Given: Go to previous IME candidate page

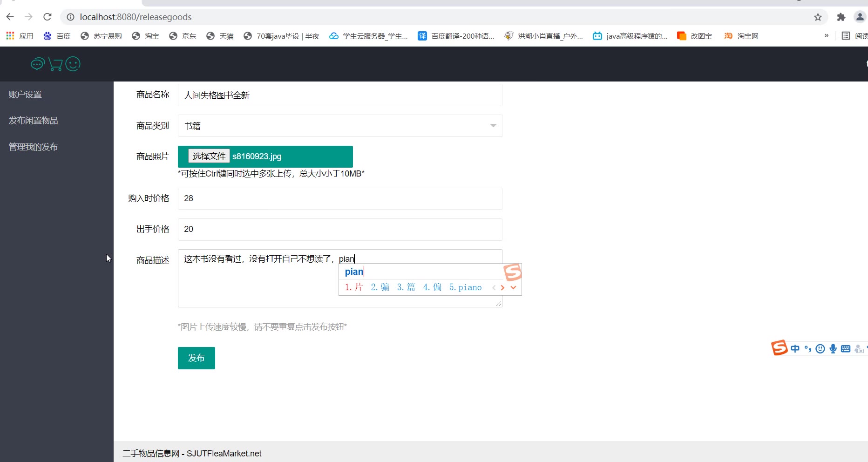Looking at the screenshot, I should 494,287.
